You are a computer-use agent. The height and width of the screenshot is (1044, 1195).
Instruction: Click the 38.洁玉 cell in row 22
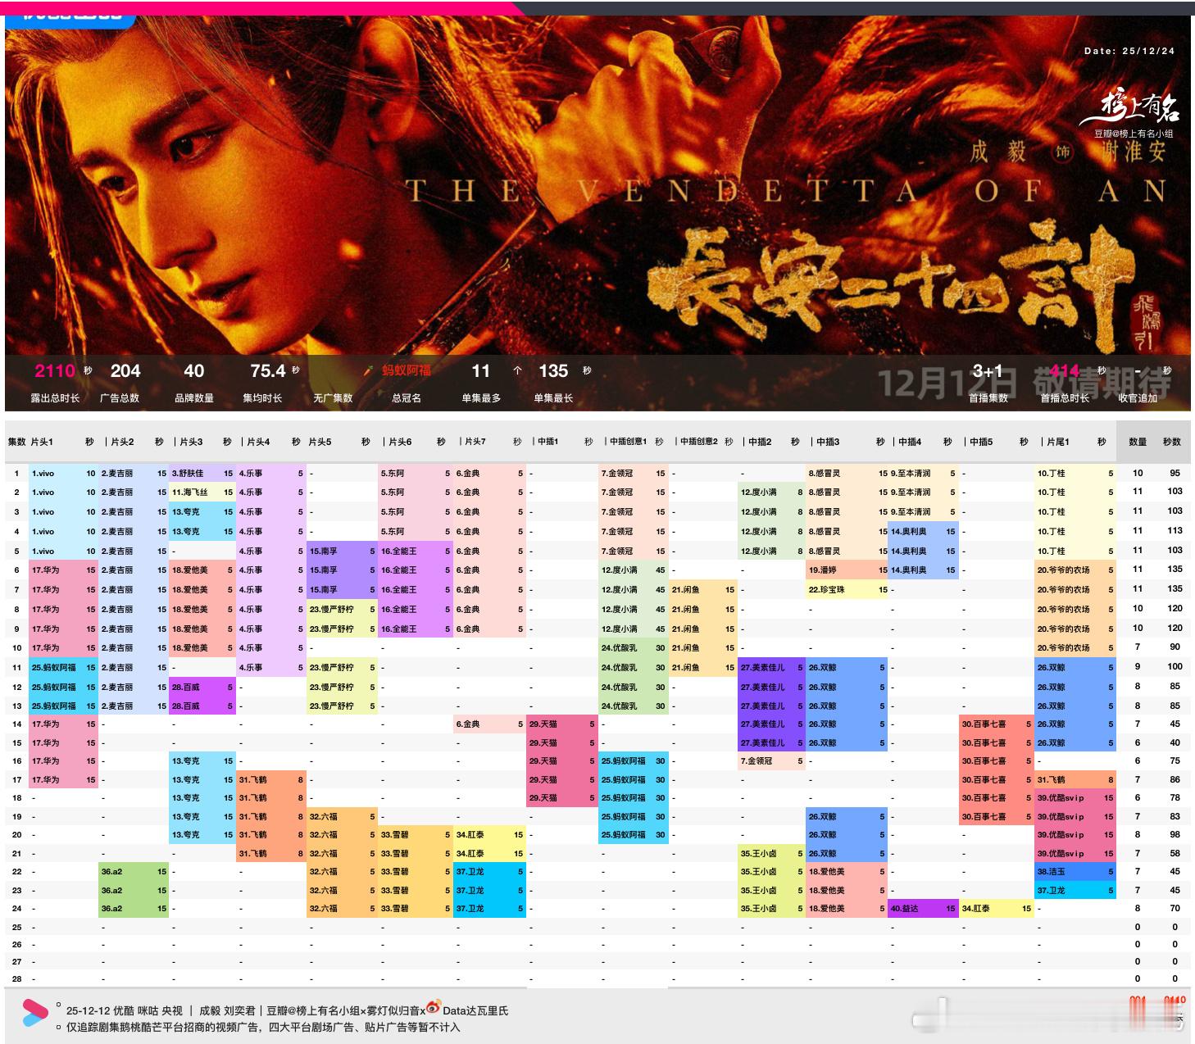(x=1075, y=871)
